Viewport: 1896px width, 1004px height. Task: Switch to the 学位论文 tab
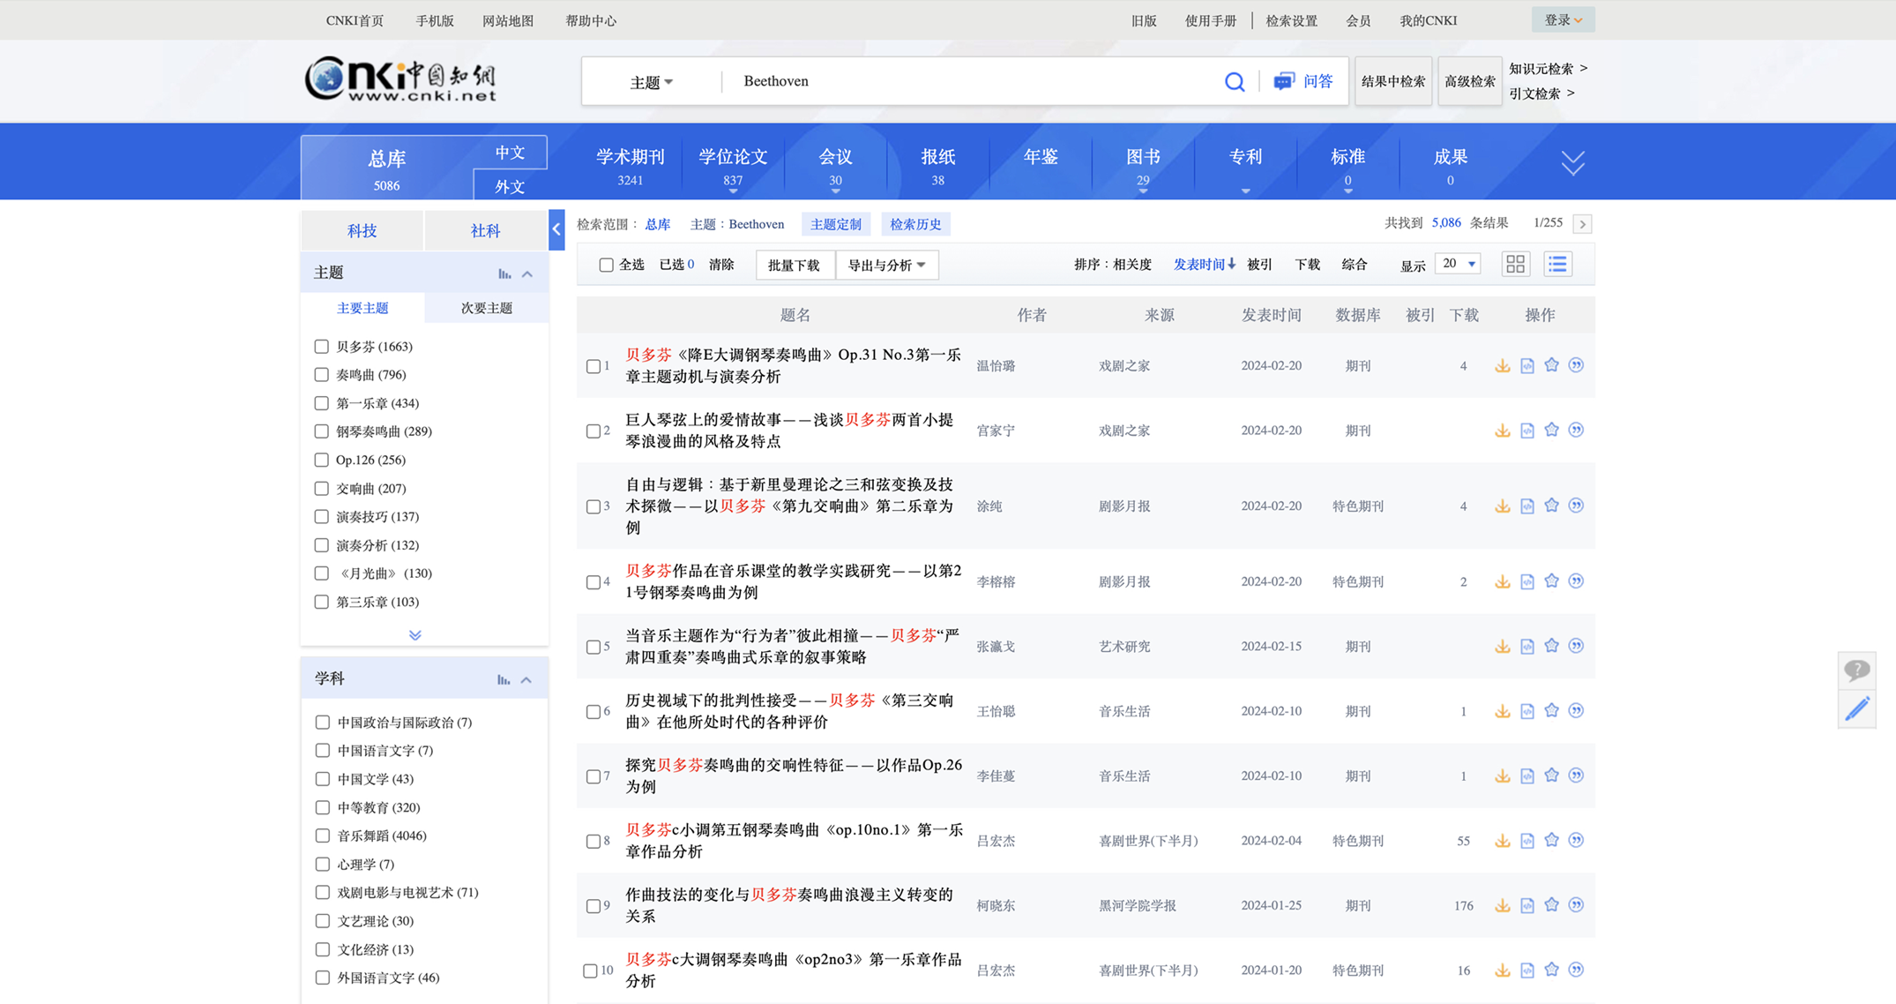(733, 166)
